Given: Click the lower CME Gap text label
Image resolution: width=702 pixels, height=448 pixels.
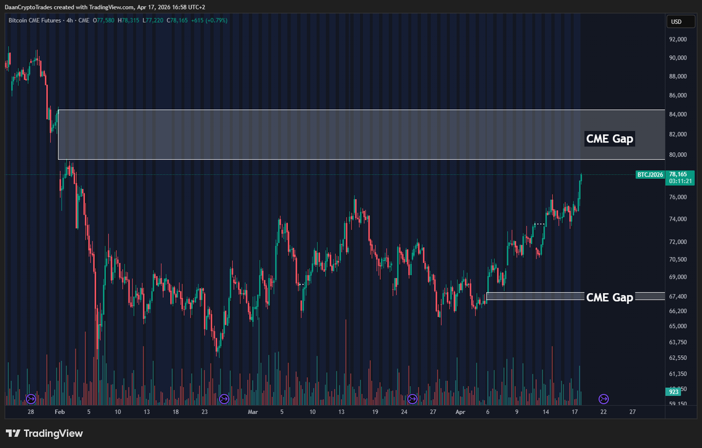Looking at the screenshot, I should click(609, 297).
